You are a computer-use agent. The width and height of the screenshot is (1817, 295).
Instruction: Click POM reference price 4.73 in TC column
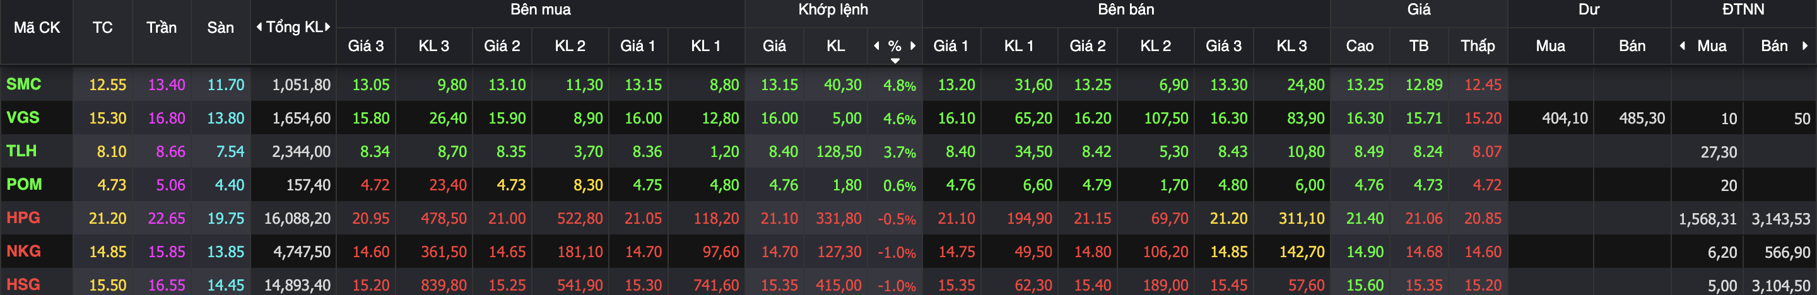pos(112,185)
